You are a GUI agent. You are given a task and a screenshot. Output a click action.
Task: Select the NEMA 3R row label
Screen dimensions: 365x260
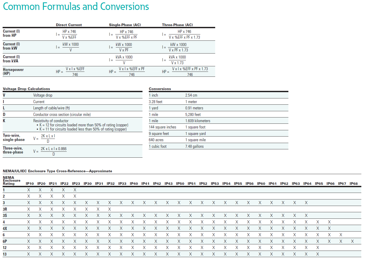coord(5,209)
